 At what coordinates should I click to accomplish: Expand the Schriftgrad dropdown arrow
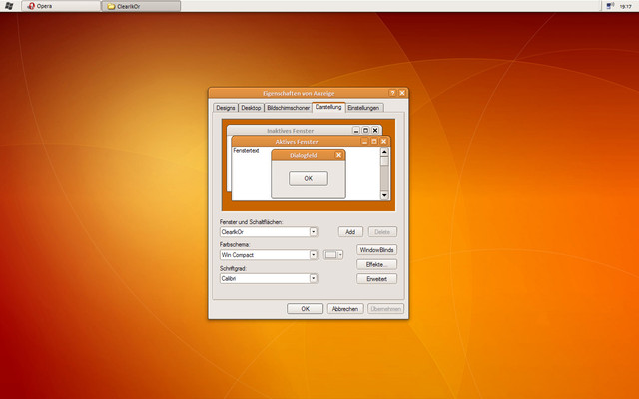pyautogui.click(x=313, y=279)
